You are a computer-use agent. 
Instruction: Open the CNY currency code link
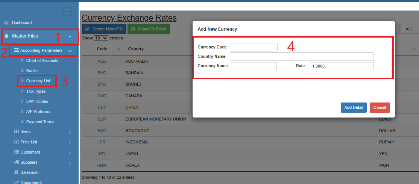102,107
